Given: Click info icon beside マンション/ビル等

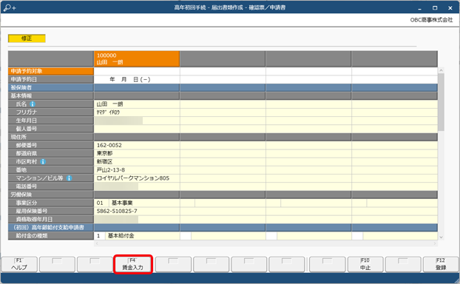Looking at the screenshot, I should pyautogui.click(x=69, y=178).
